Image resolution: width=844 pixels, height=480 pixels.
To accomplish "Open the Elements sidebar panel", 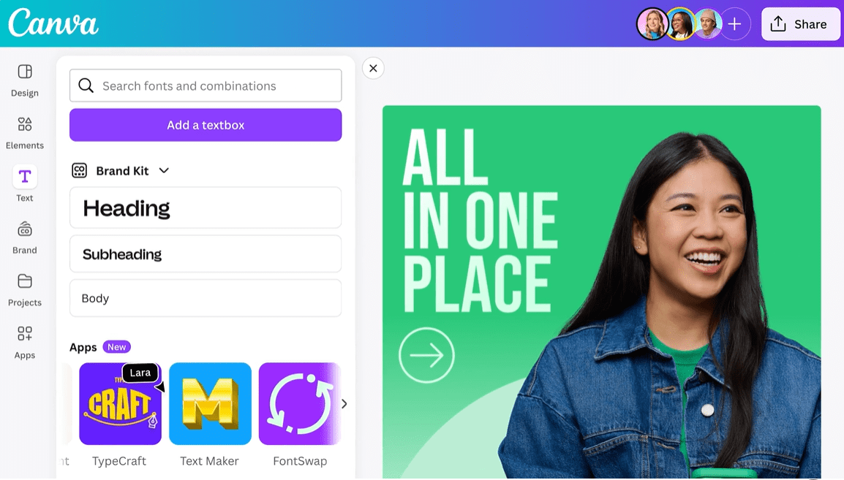I will click(x=25, y=133).
